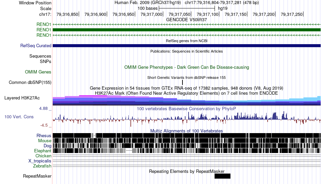Image resolution: width=321 pixels, height=184 pixels.
Task: Click the Elephant alignment track row
Action: [x=187, y=151]
